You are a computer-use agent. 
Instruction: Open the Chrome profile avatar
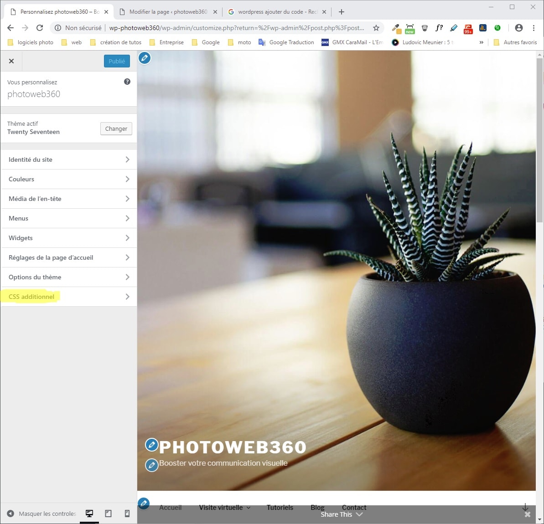point(518,28)
